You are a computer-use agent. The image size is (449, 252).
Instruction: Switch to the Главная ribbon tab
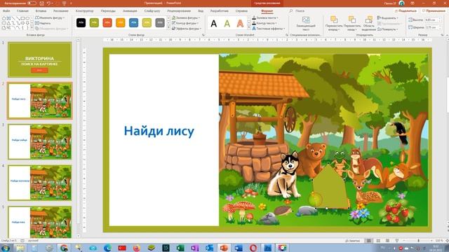pyautogui.click(x=22, y=11)
